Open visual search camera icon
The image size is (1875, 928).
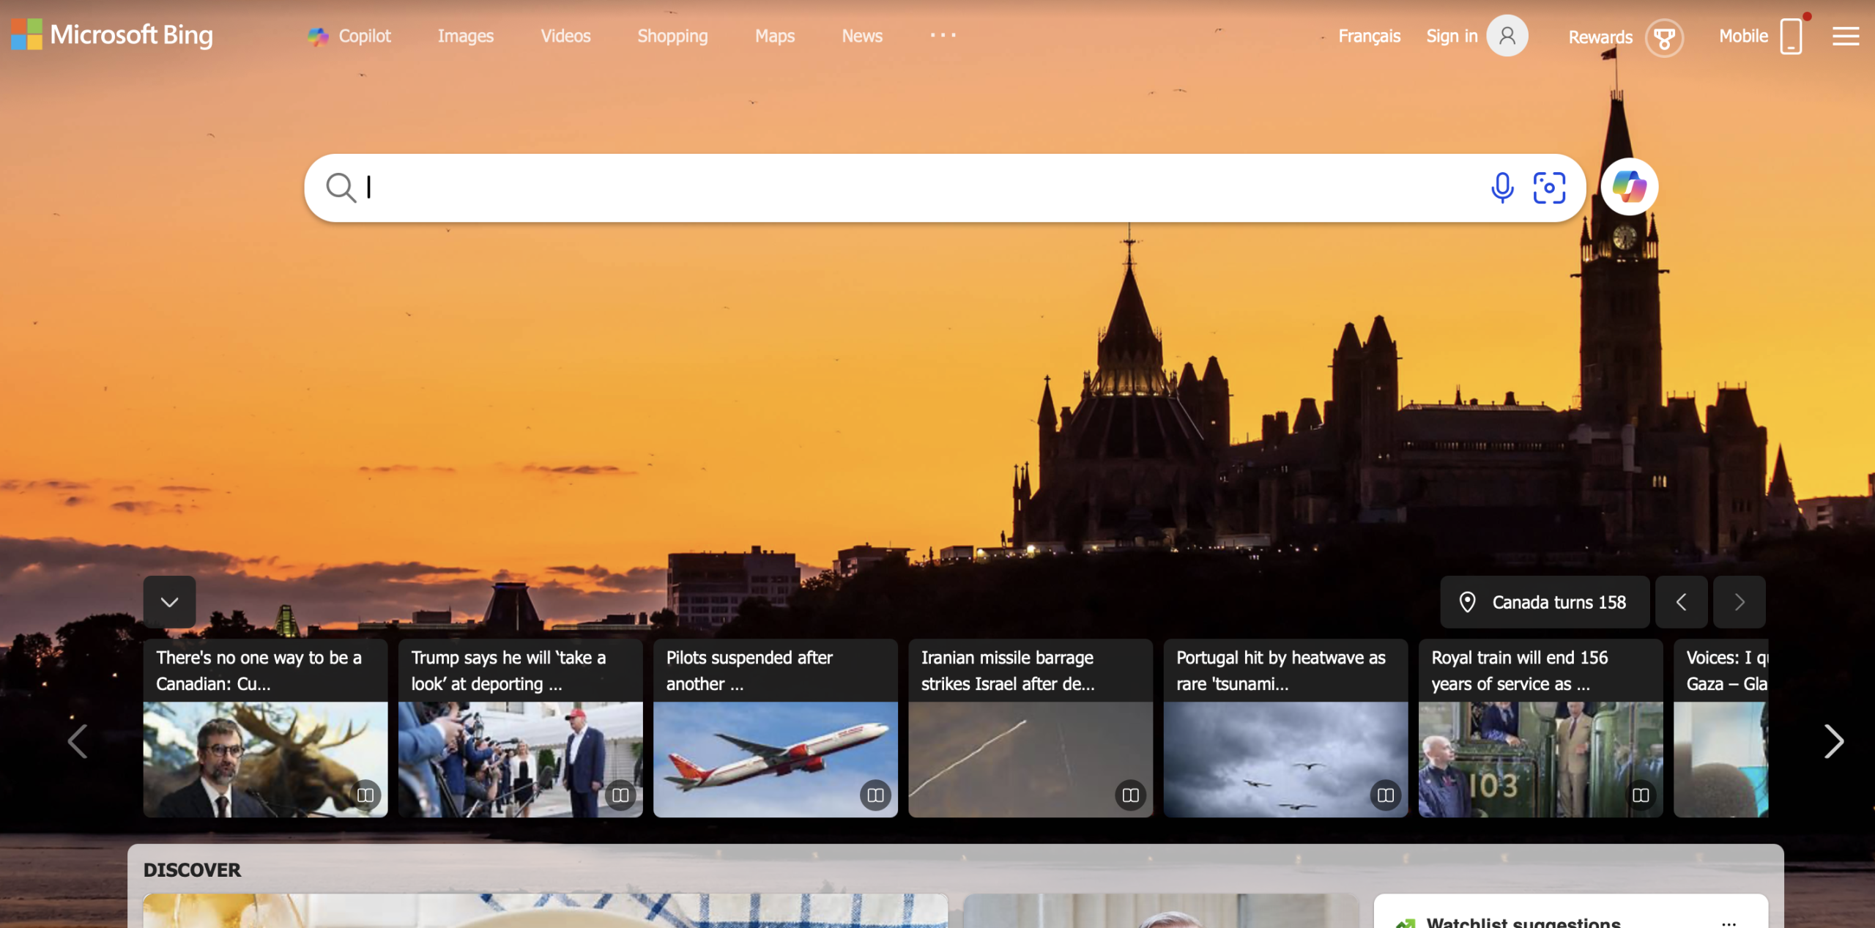(1549, 188)
